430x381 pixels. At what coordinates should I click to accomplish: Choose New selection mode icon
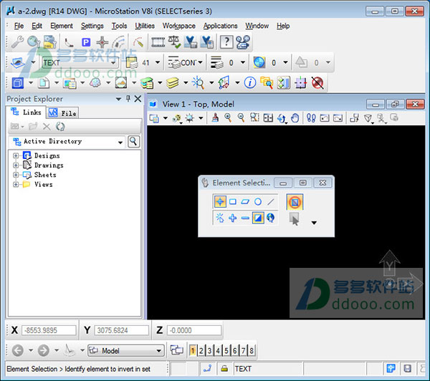click(220, 218)
